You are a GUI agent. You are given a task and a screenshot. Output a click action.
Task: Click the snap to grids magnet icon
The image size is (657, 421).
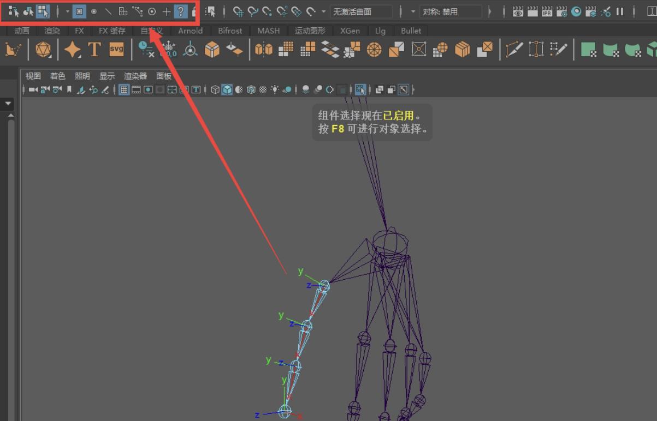click(x=238, y=11)
